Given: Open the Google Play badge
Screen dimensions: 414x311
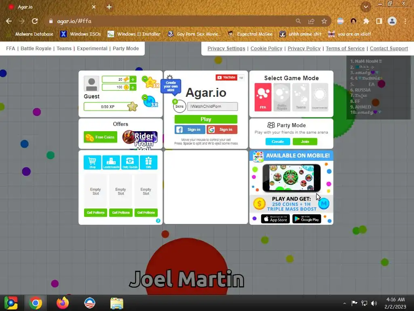Looking at the screenshot, I should 306,219.
